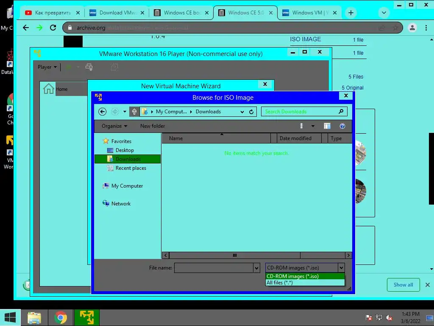Click Downloads breadcrumb in address bar
Image resolution: width=434 pixels, height=326 pixels.
(208, 112)
